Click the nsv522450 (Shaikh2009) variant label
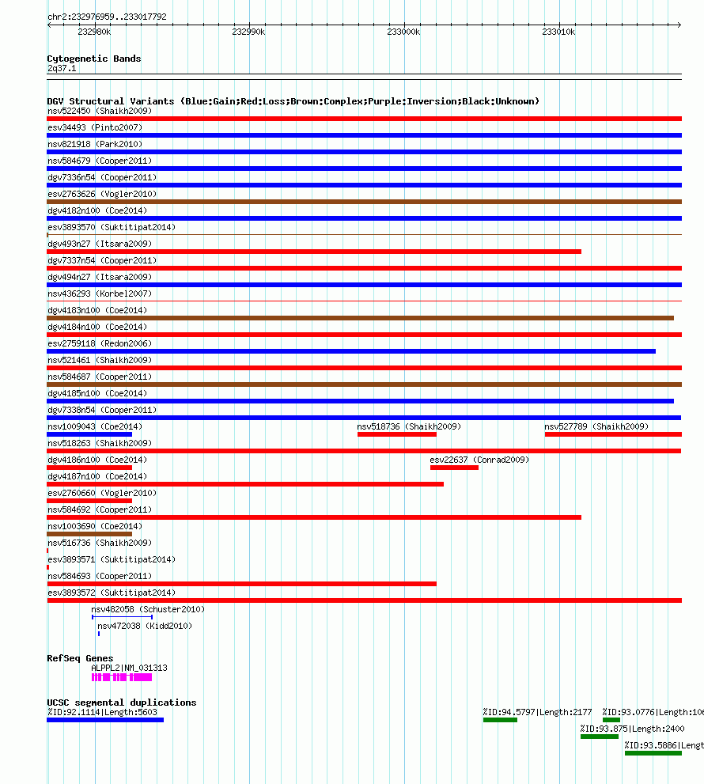Viewport: 704px width, 784px height. pyautogui.click(x=100, y=111)
